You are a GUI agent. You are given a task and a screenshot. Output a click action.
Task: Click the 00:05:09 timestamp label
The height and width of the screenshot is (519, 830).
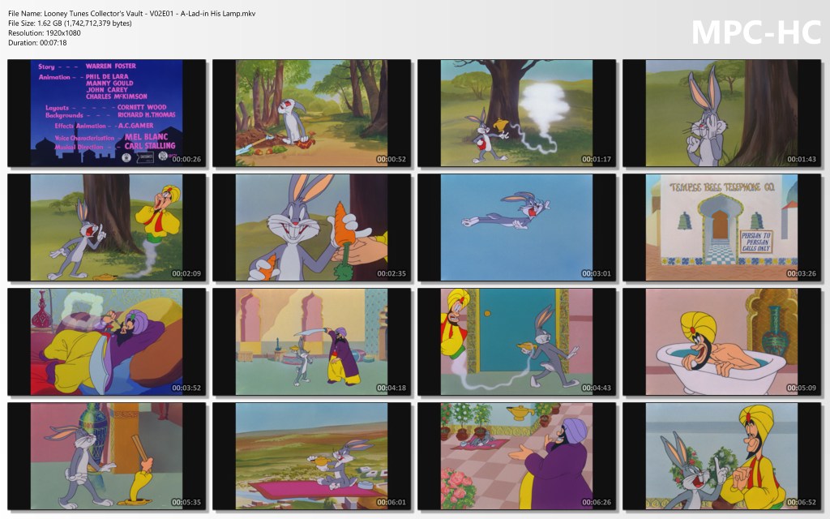pos(802,388)
